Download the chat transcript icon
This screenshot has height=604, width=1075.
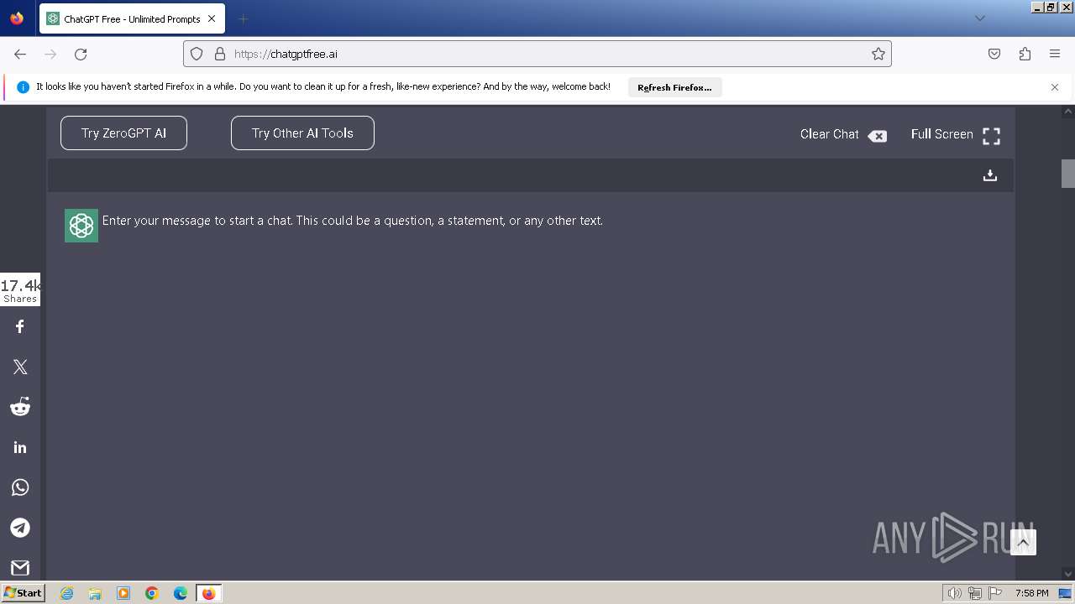tap(990, 175)
